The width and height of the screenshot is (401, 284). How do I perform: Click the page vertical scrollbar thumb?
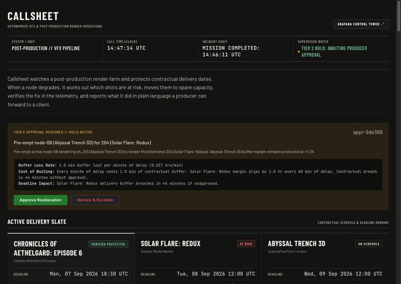click(399, 16)
